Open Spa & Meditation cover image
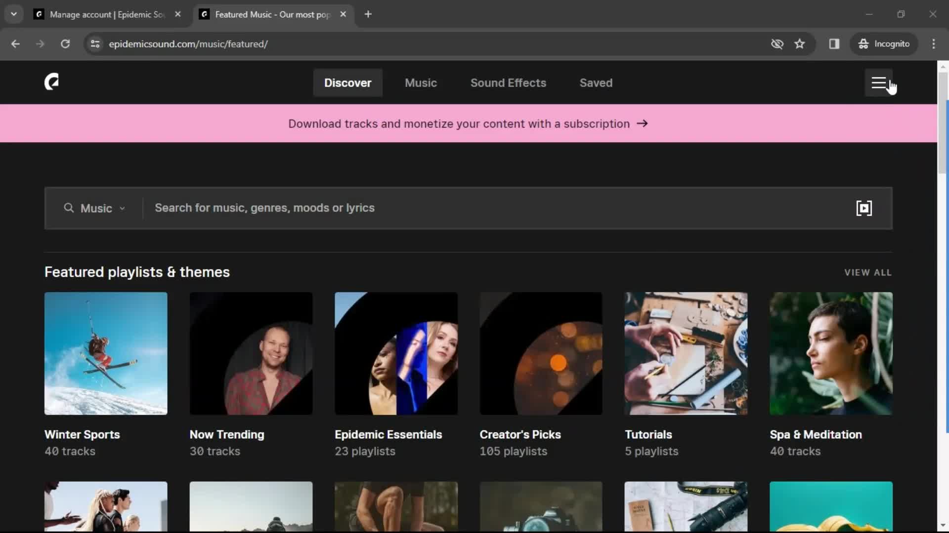 pos(831,353)
